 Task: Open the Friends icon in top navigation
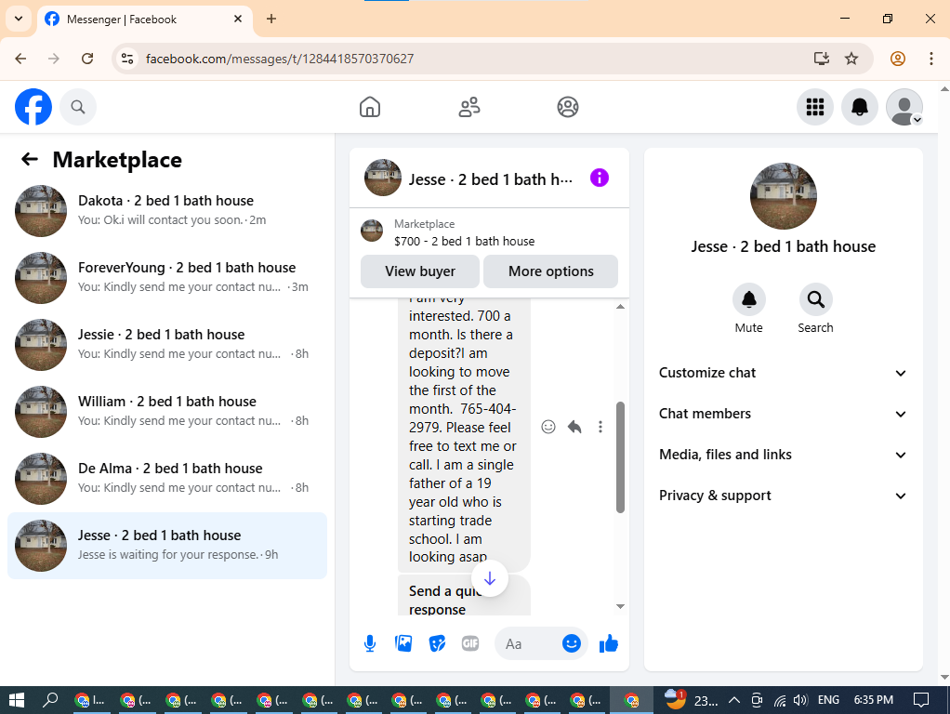coord(468,107)
